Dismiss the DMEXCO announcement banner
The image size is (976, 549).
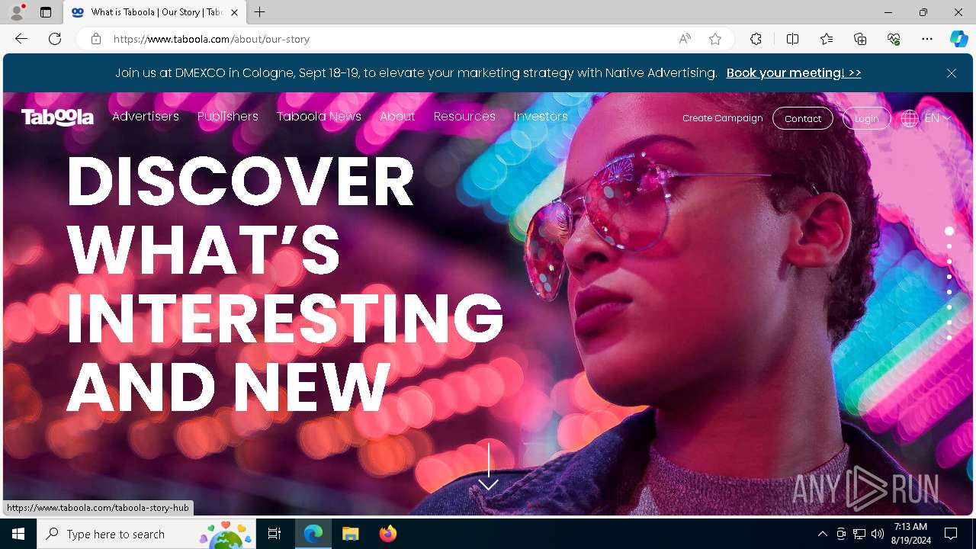click(x=952, y=73)
